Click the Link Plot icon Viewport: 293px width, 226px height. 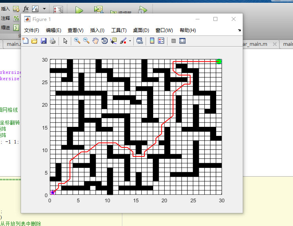pos(140,41)
